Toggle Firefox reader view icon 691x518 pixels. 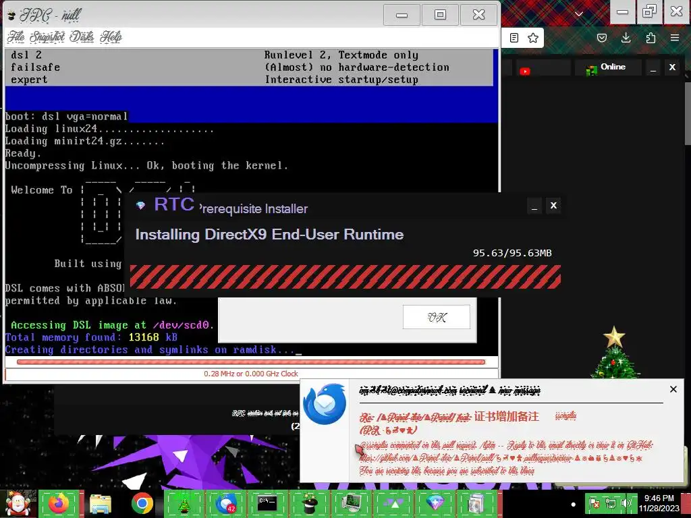click(x=514, y=38)
